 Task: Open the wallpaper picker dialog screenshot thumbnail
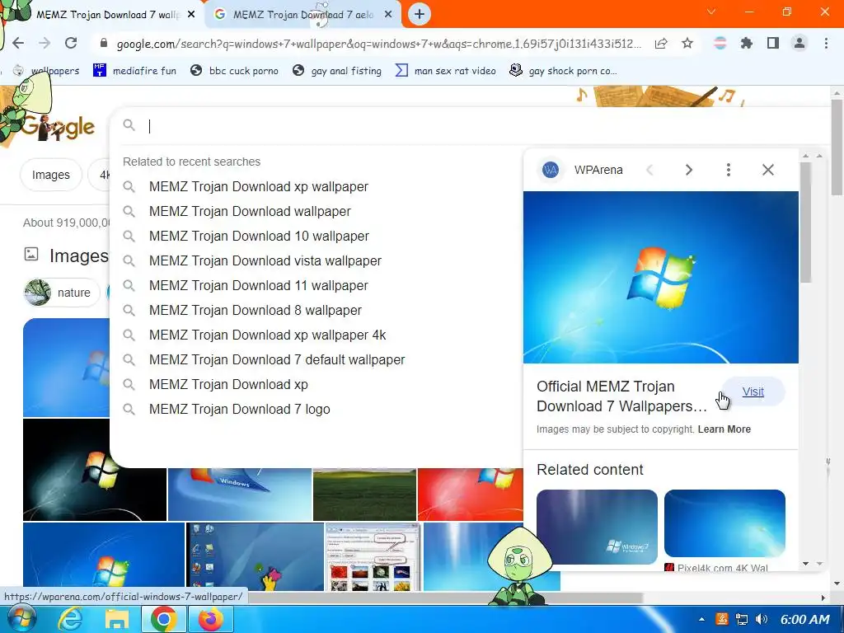pos(373,556)
